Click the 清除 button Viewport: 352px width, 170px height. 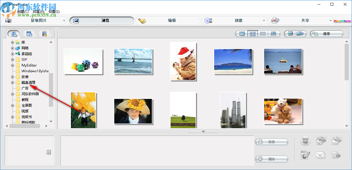point(271,159)
